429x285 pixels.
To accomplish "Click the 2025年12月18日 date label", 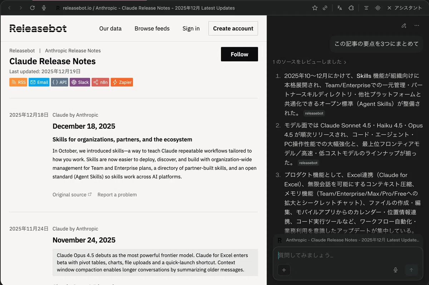I will (29, 115).
